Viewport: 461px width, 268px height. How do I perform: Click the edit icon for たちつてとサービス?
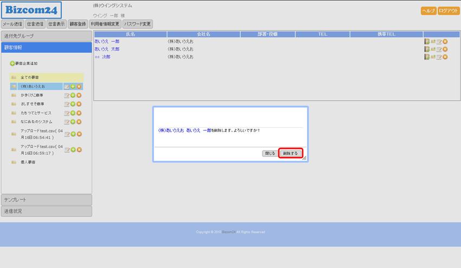[x=67, y=113]
